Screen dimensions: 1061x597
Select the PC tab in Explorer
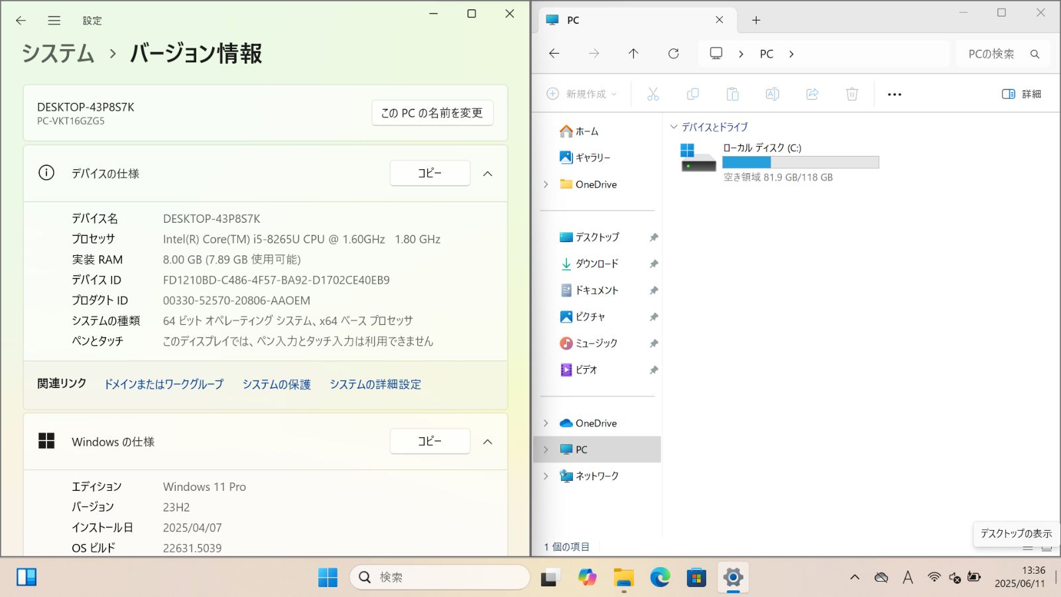pyautogui.click(x=635, y=21)
